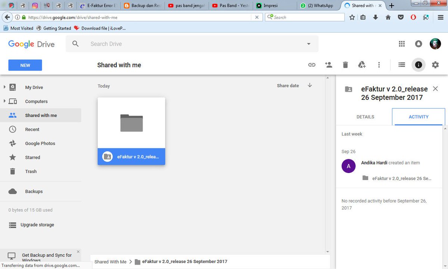Click the remove trash can toolbar icon
The width and height of the screenshot is (448, 269).
pos(345,65)
